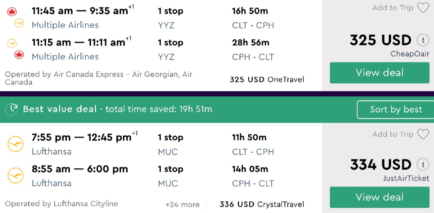Click the Air Canada logo on 11:15 am return
Image resolution: width=434 pixels, height=213 pixels.
(x=19, y=55)
